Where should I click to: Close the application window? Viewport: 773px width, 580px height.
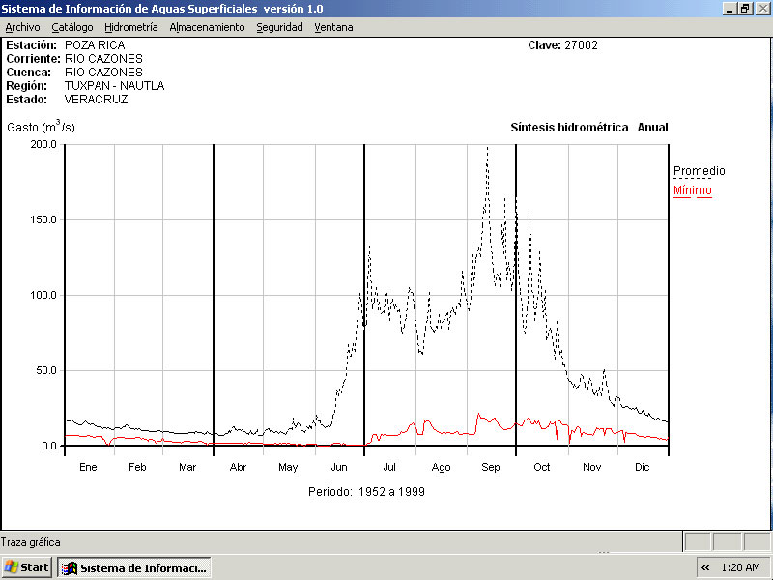pyautogui.click(x=762, y=8)
